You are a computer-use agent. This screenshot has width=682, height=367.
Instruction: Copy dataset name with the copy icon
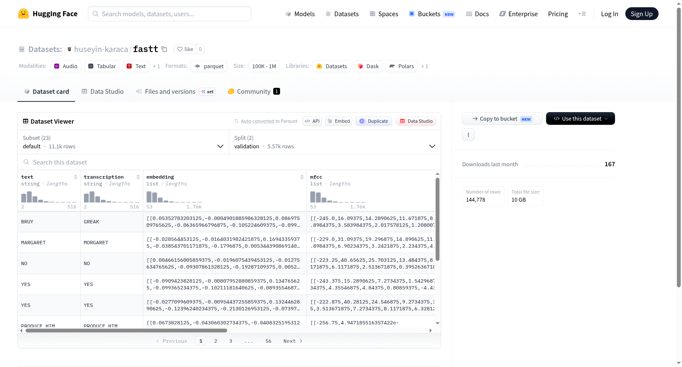[x=164, y=49]
